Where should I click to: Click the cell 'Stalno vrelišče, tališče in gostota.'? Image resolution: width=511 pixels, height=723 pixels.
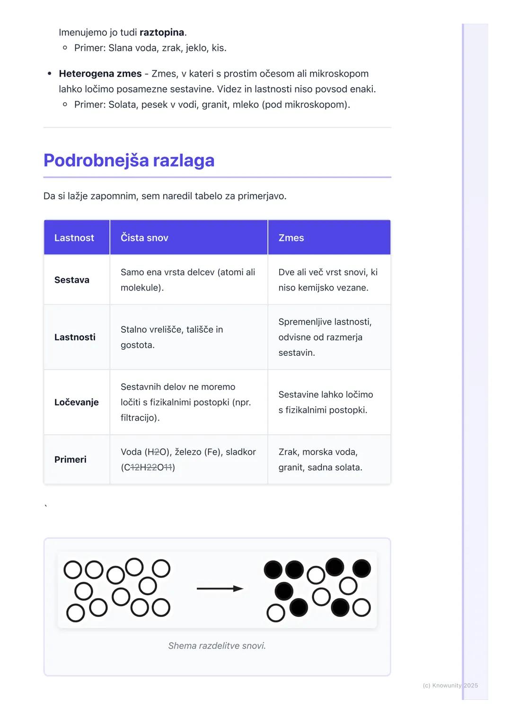(x=172, y=337)
